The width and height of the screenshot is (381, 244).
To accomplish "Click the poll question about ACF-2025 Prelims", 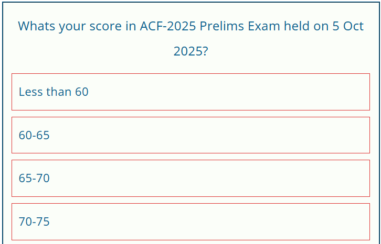I will 190,39.
